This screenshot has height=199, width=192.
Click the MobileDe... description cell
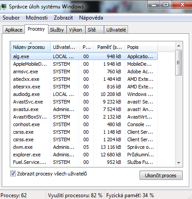140,64
